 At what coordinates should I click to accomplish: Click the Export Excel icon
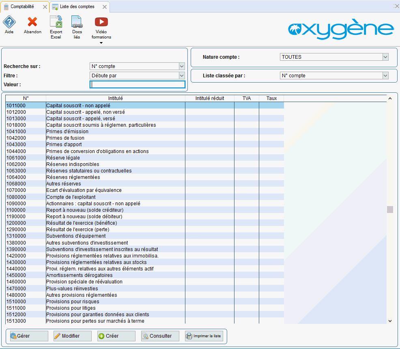pos(56,22)
